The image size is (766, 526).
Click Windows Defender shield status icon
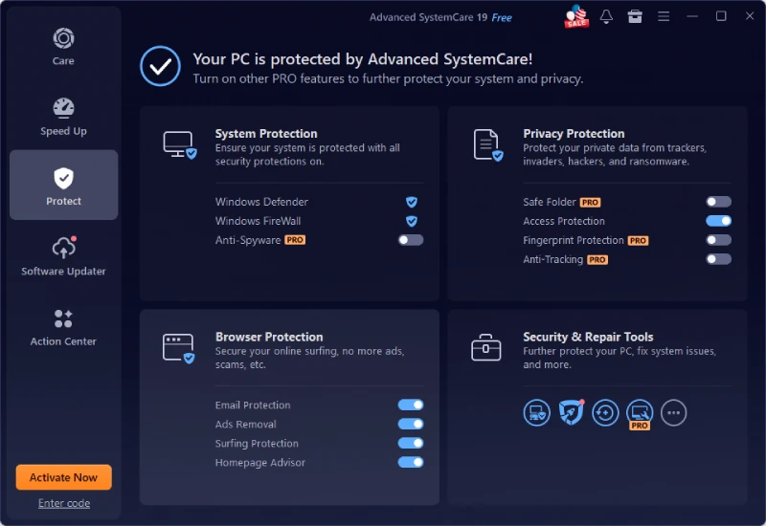tap(412, 202)
